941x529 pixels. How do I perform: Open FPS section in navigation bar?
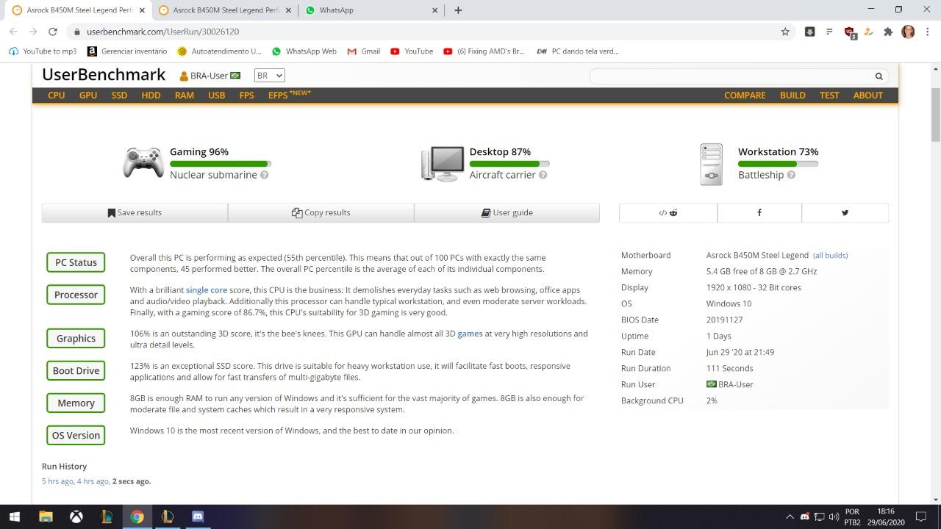pos(246,96)
